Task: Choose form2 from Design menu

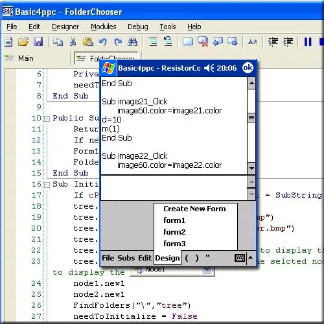Action: (174, 232)
